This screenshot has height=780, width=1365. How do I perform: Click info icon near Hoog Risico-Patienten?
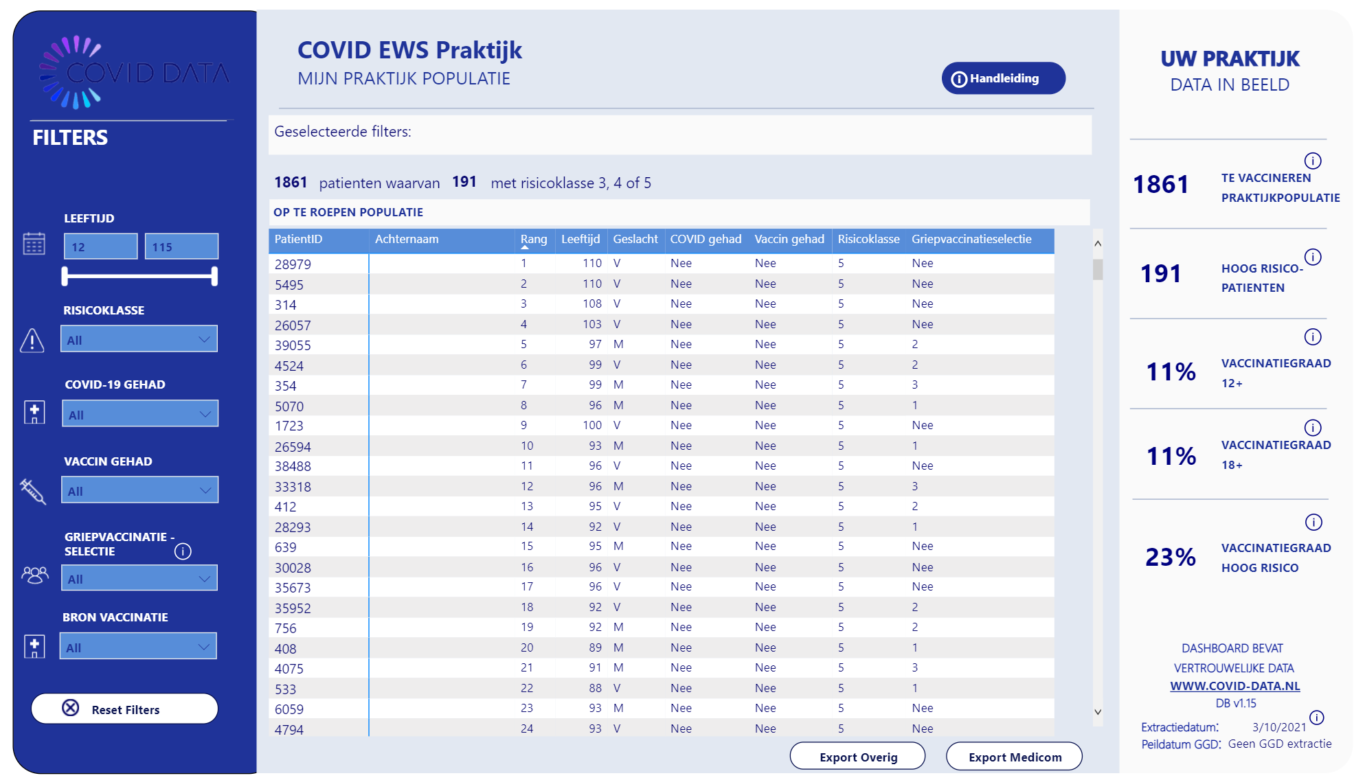point(1312,257)
